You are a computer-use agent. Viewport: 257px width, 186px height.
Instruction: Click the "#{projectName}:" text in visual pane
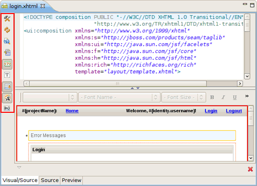(x=39, y=111)
